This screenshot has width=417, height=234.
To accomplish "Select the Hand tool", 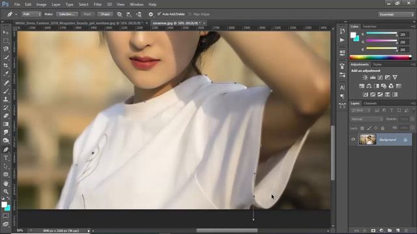I will click(x=6, y=183).
